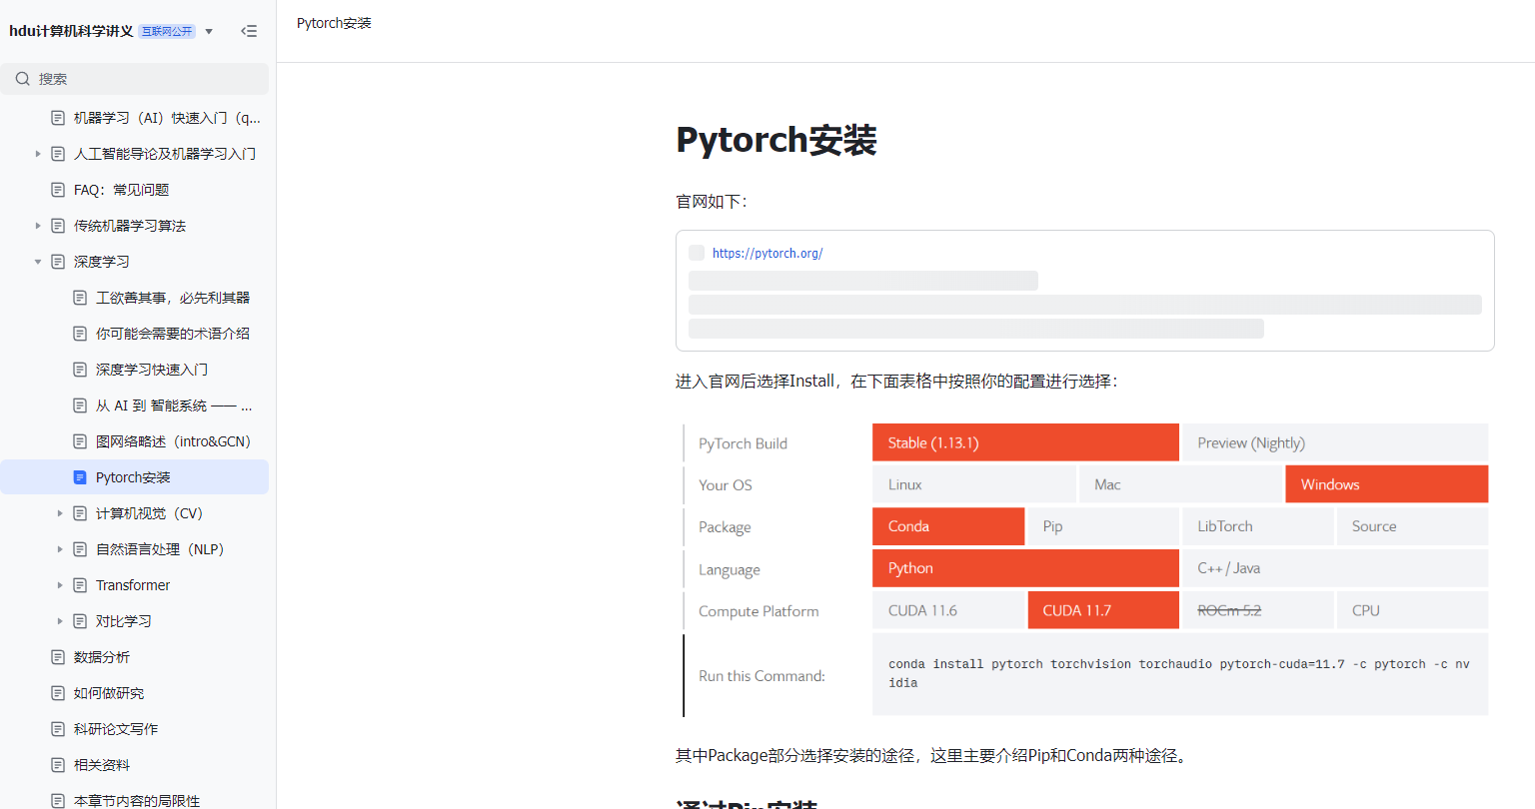Click document icon beside 科研论文写作

tap(58, 729)
